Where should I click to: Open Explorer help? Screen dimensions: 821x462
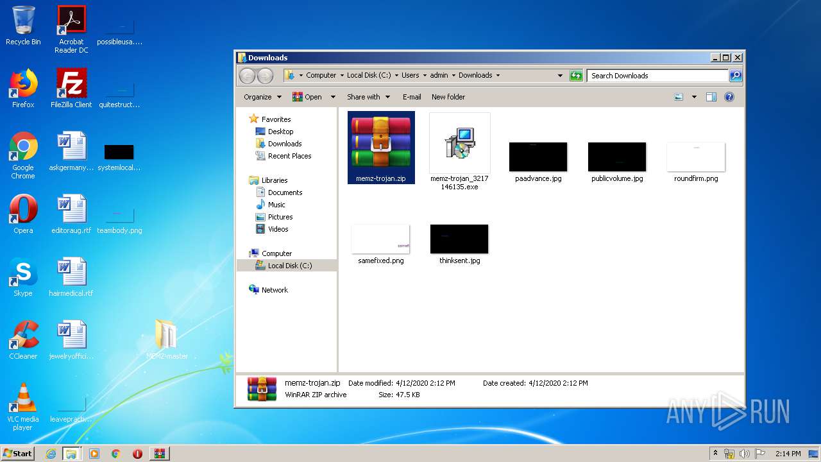point(729,97)
